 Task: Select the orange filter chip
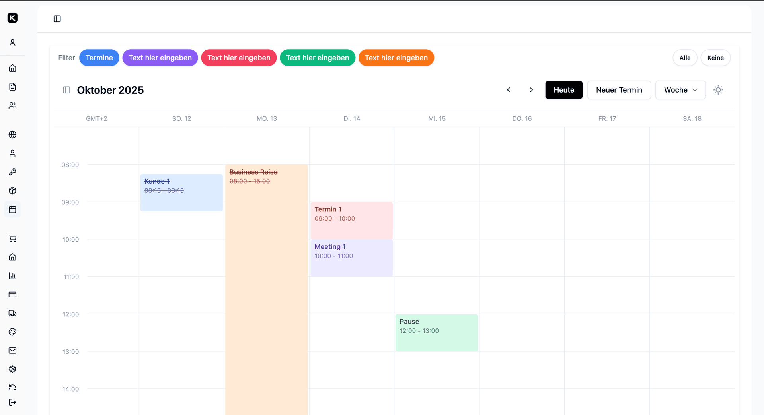tap(396, 58)
